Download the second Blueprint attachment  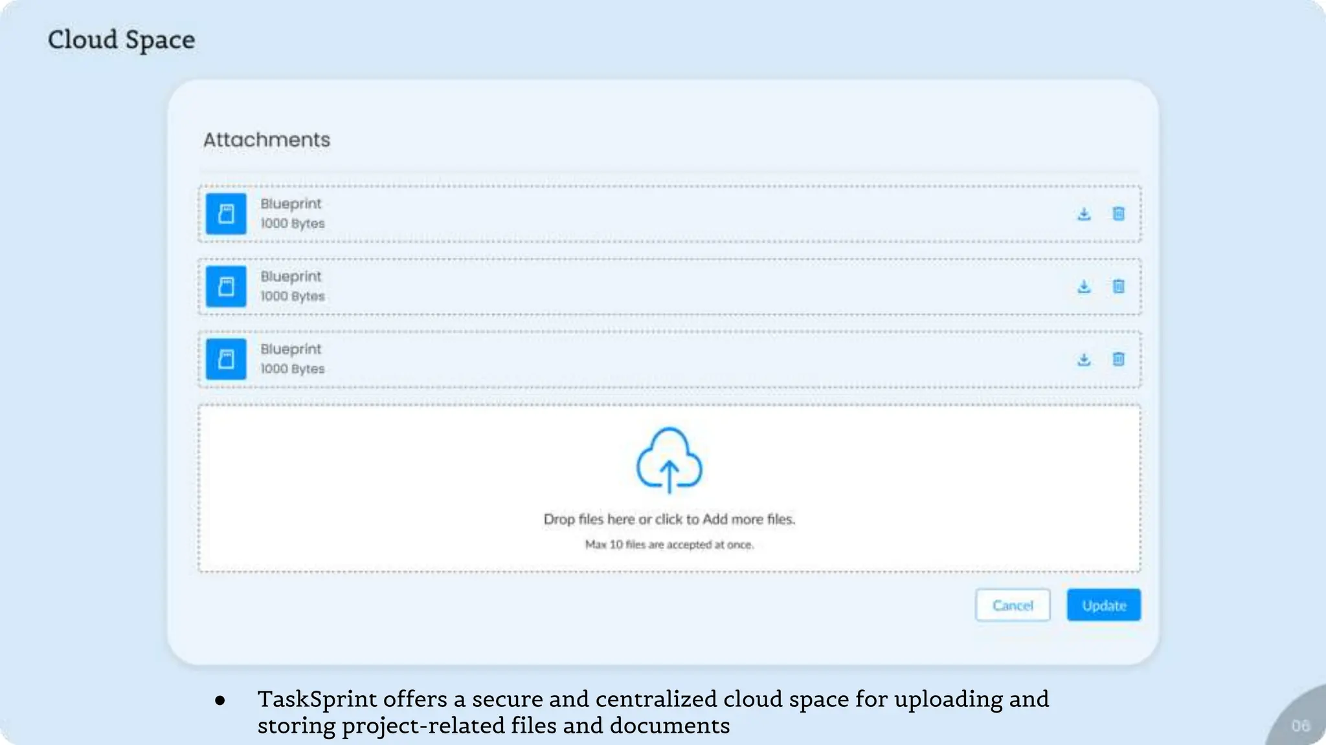click(x=1084, y=286)
